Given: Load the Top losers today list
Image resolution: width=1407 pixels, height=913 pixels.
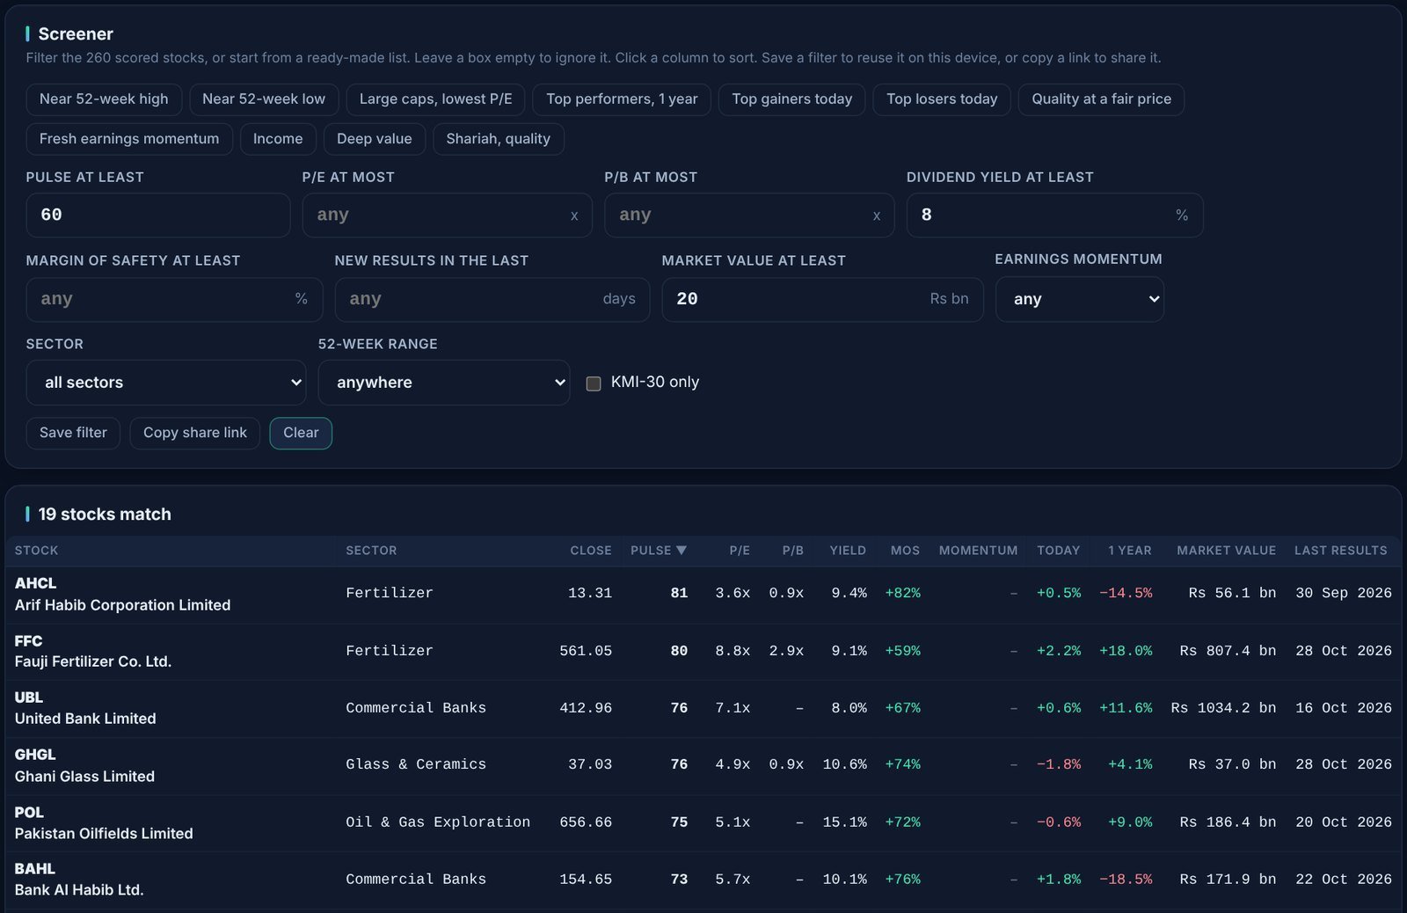Looking at the screenshot, I should pos(942,99).
